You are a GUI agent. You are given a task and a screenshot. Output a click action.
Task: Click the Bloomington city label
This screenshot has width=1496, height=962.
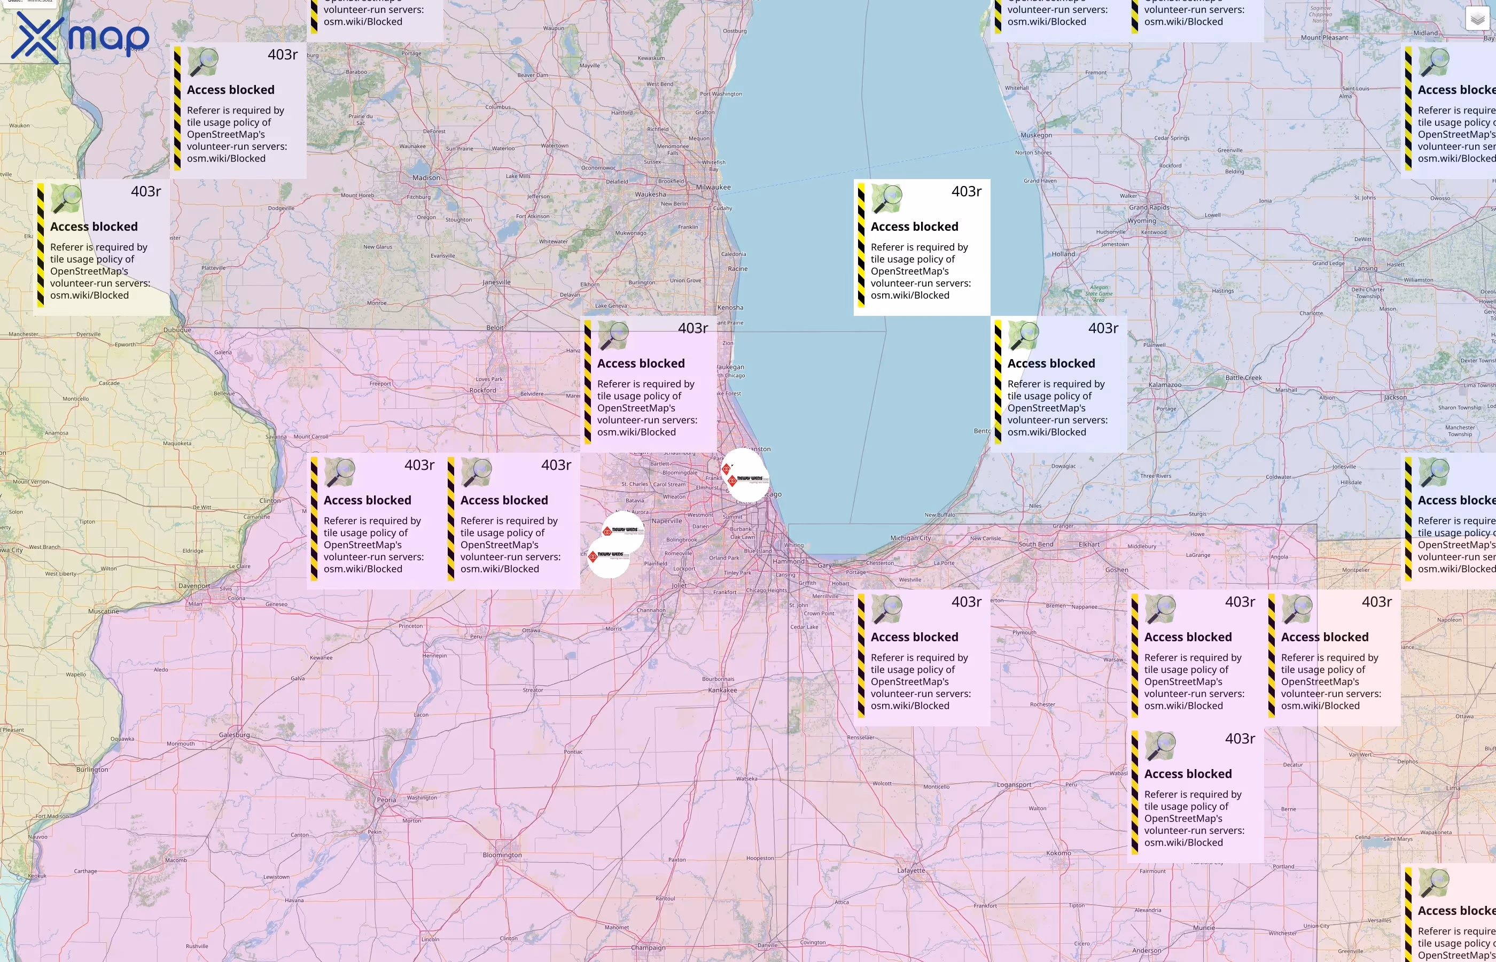502,855
